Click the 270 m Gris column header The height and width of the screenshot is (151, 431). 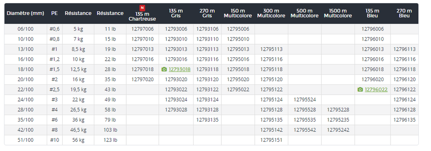207,13
